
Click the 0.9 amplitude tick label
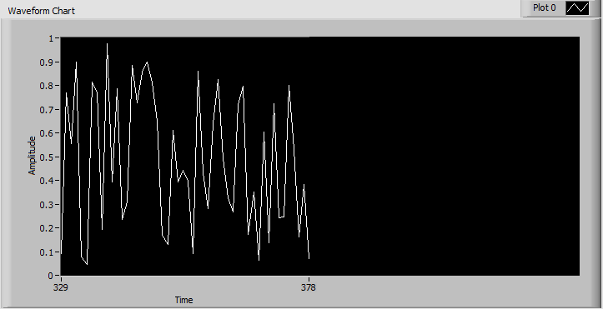pos(48,62)
